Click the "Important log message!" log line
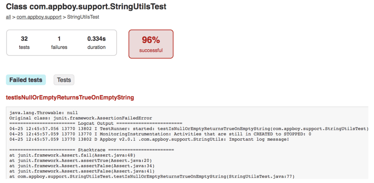The height and width of the screenshot is (183, 374). point(149,139)
